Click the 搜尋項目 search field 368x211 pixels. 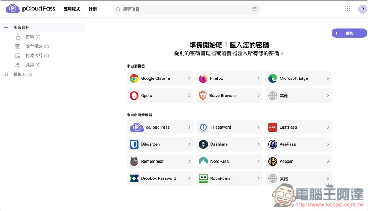tap(184, 9)
